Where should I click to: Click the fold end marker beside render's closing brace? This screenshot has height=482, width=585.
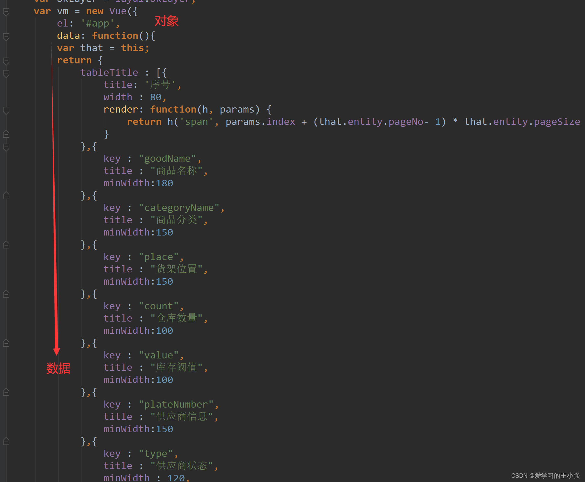point(6,134)
